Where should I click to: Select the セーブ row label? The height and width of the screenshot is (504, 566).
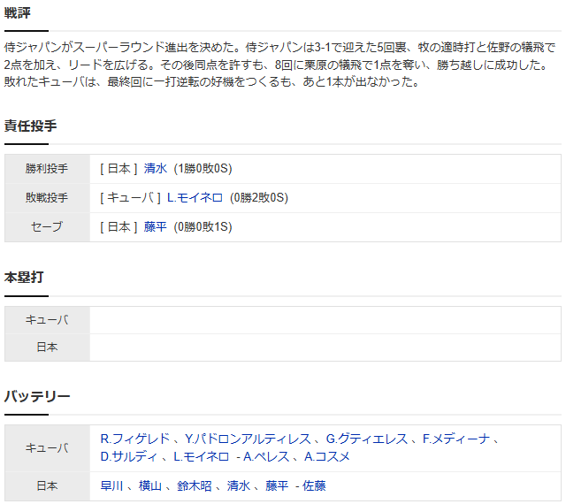(47, 227)
